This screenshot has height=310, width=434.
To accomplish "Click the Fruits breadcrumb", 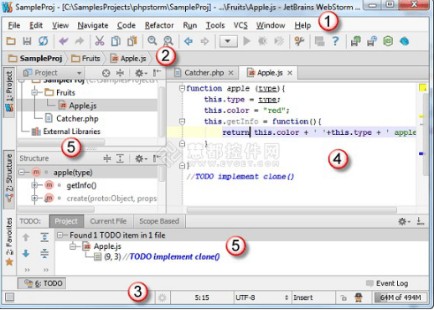I will pos(85,59).
